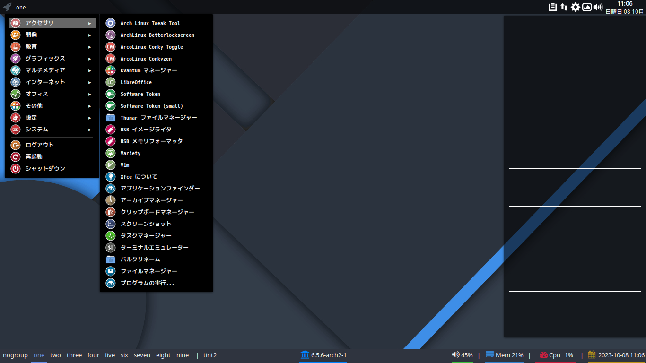The width and height of the screenshot is (646, 363).
Task: Click the nogroup label in bottom bar
Action: pyautogui.click(x=15, y=355)
